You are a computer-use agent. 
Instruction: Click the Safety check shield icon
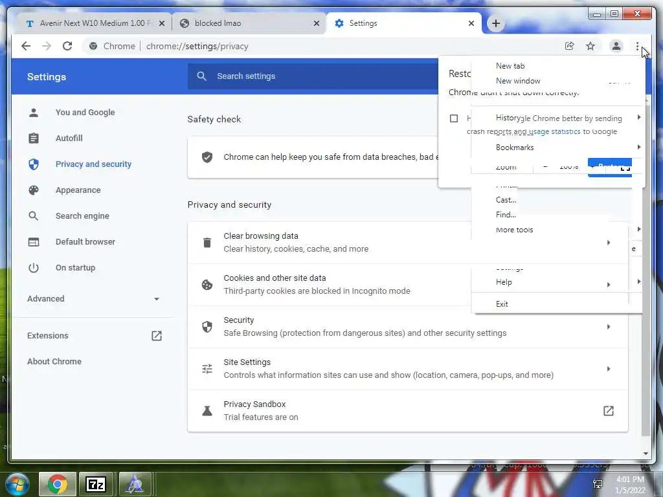pos(207,157)
